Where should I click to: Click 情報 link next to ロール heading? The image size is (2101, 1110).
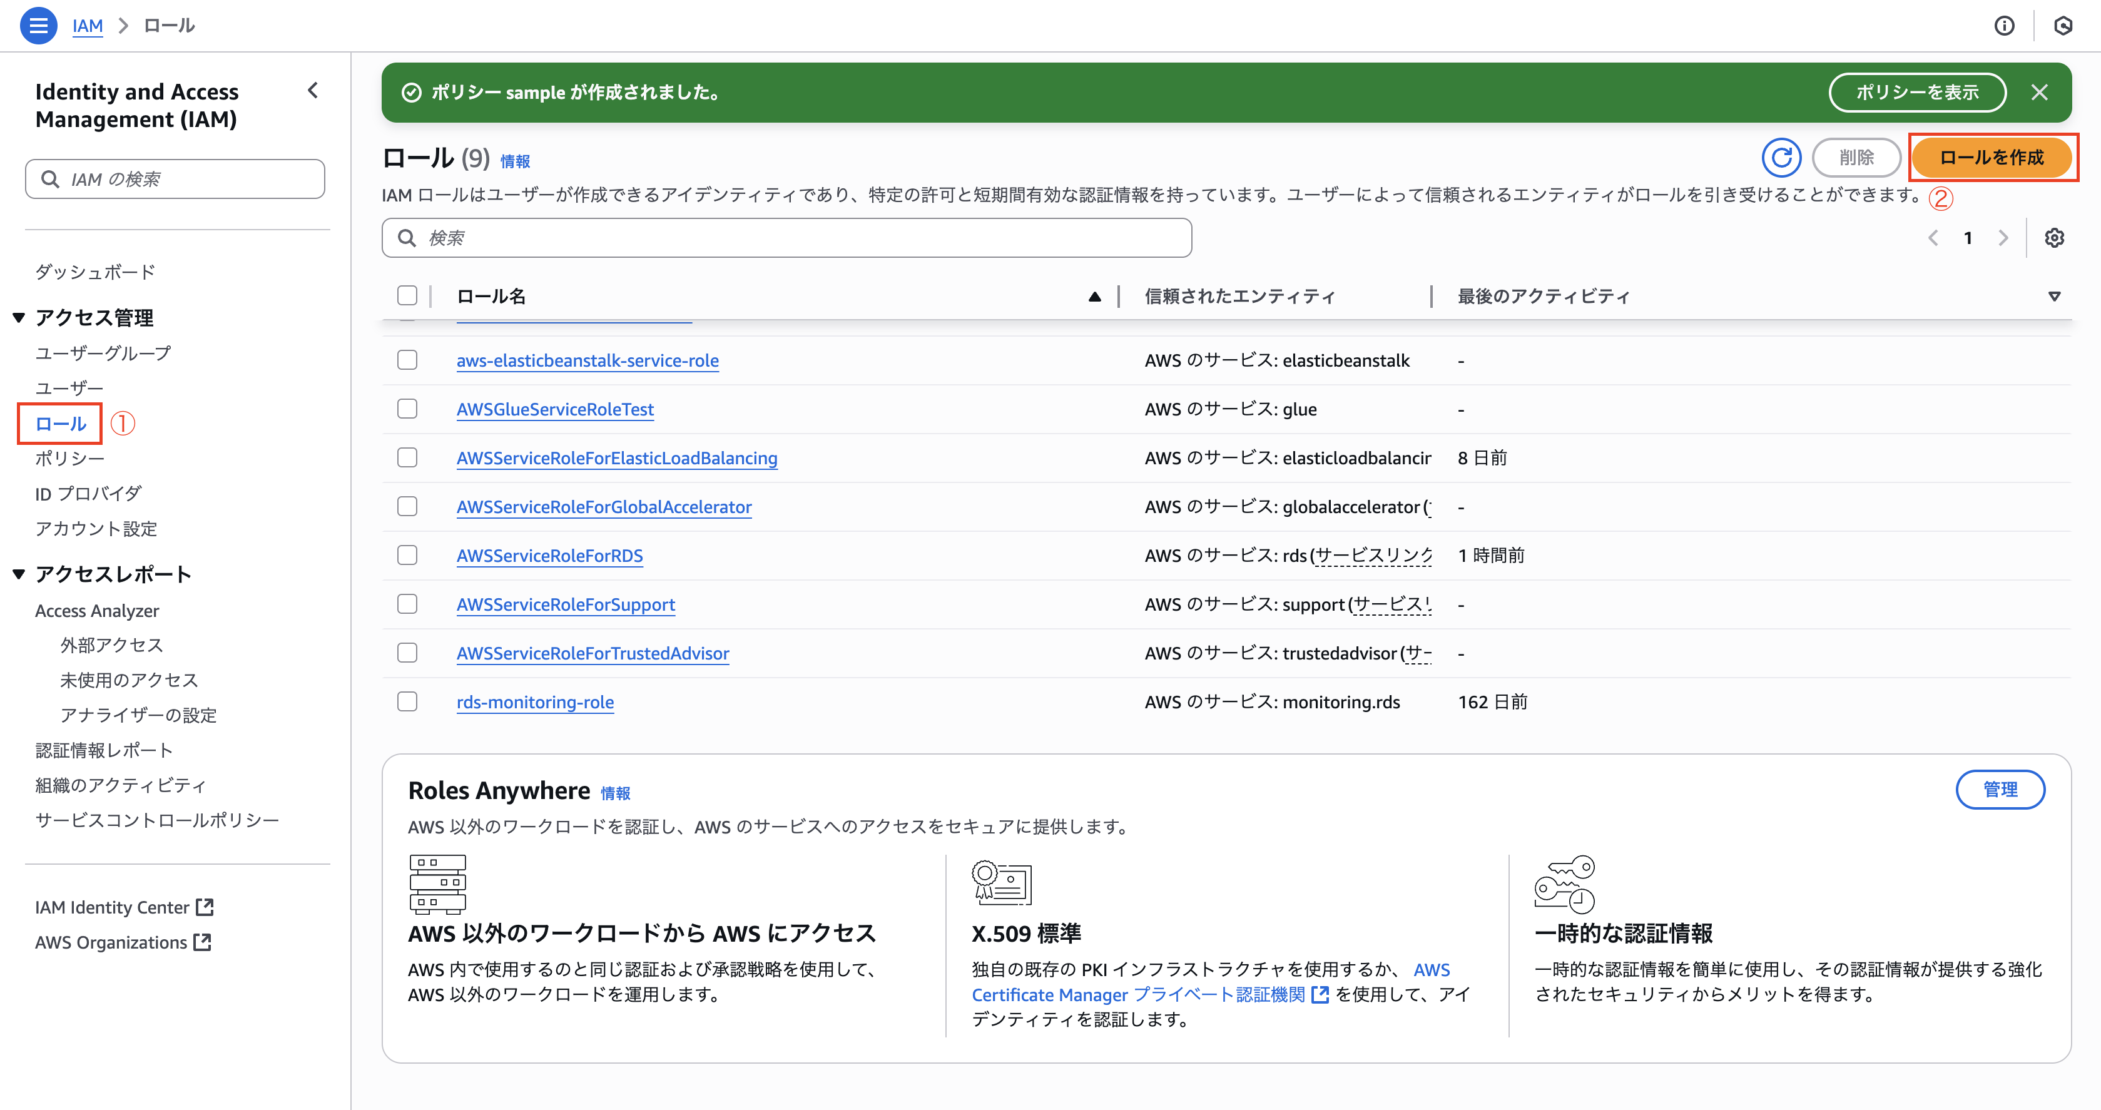(515, 161)
